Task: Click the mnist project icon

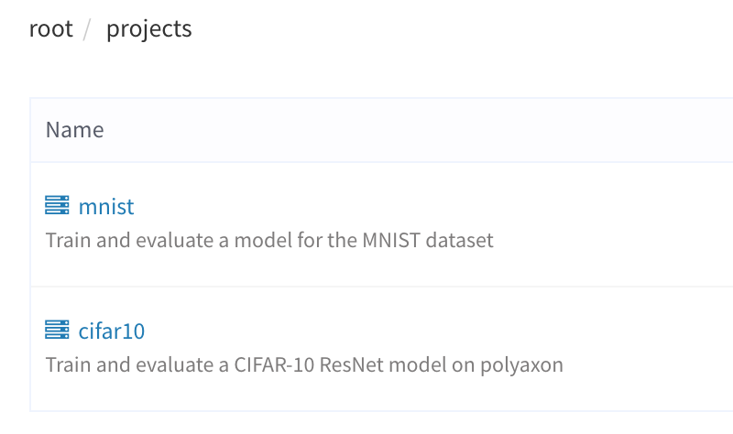Action: pyautogui.click(x=57, y=206)
